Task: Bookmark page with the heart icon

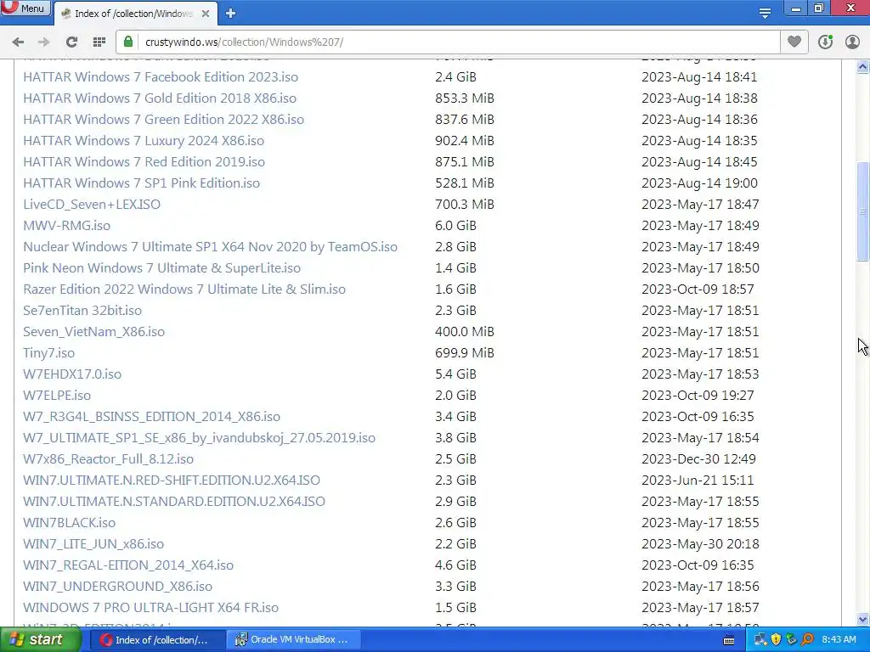Action: point(794,42)
